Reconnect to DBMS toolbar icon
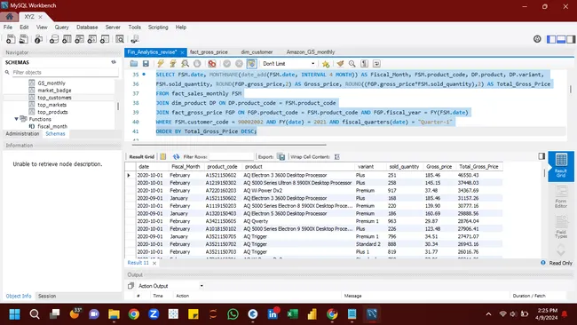The image size is (577, 325). click(135, 39)
